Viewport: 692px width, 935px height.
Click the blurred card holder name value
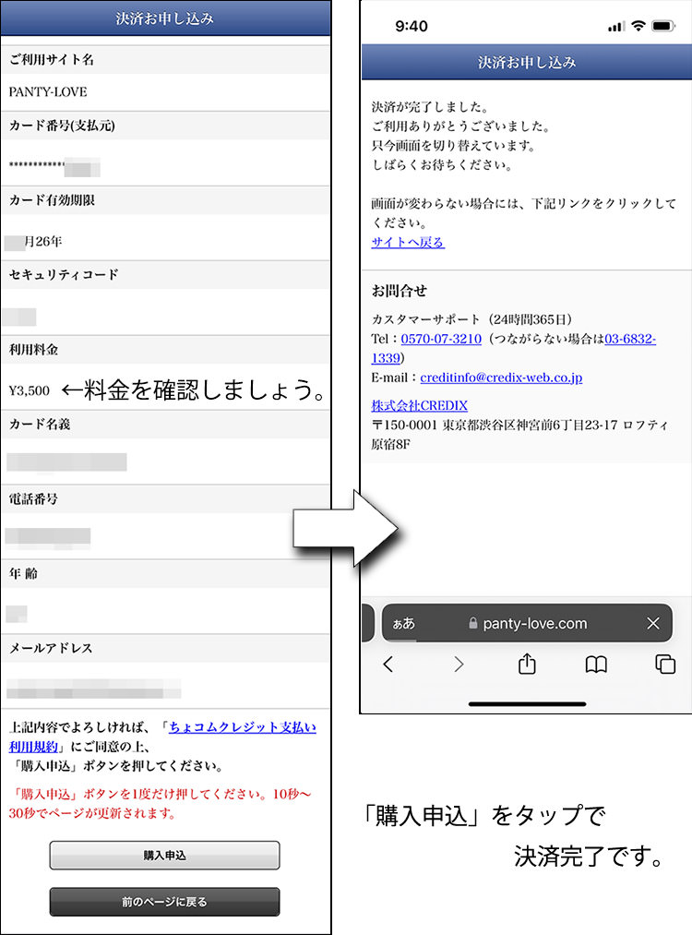pos(66,462)
